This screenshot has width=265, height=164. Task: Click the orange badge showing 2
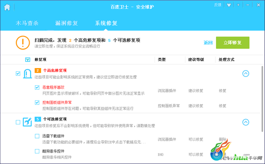point(38,70)
